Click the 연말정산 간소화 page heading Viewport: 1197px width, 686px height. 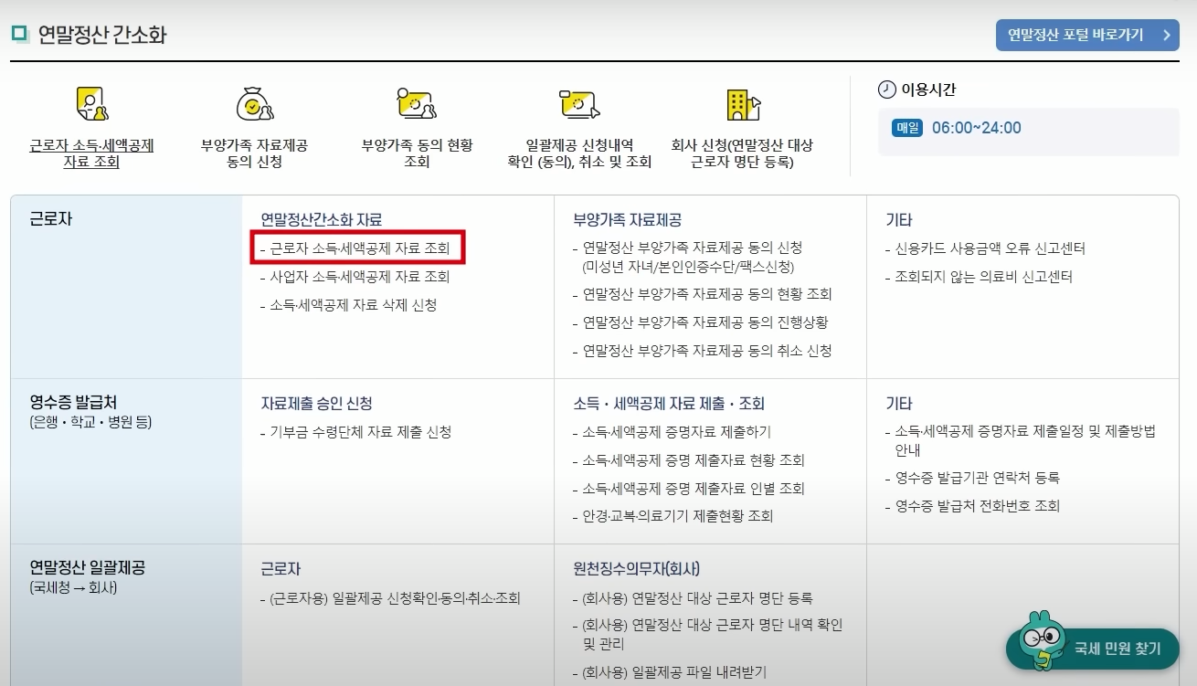pyautogui.click(x=102, y=35)
